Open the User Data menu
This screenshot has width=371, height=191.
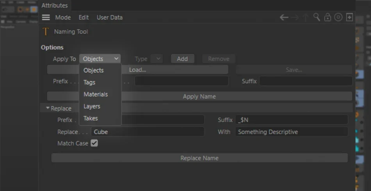tap(110, 18)
